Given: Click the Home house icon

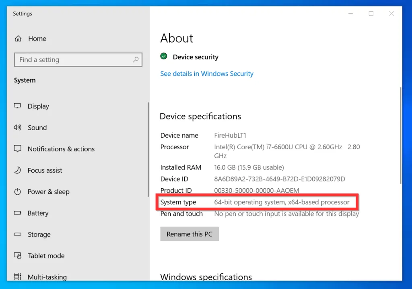Looking at the screenshot, I should tap(18, 39).
